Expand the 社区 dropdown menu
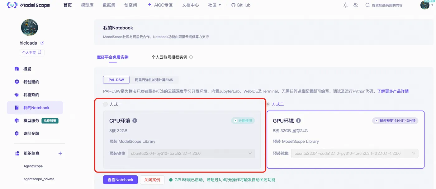 point(215,5)
